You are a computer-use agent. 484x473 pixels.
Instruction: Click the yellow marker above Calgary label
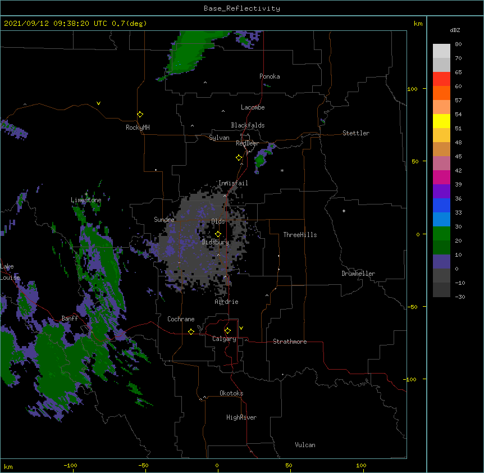click(x=227, y=331)
